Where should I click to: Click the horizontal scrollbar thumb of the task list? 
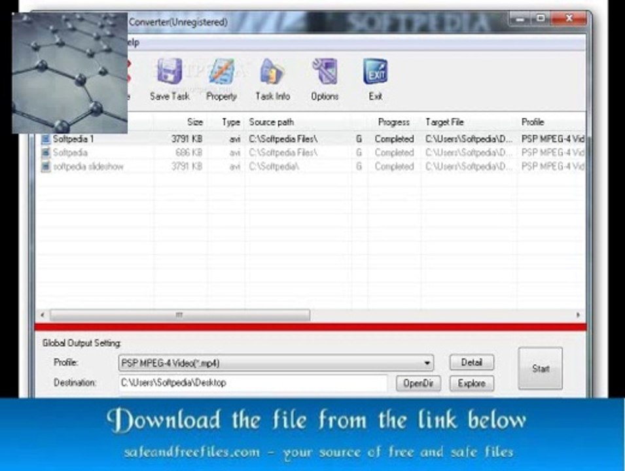180,315
